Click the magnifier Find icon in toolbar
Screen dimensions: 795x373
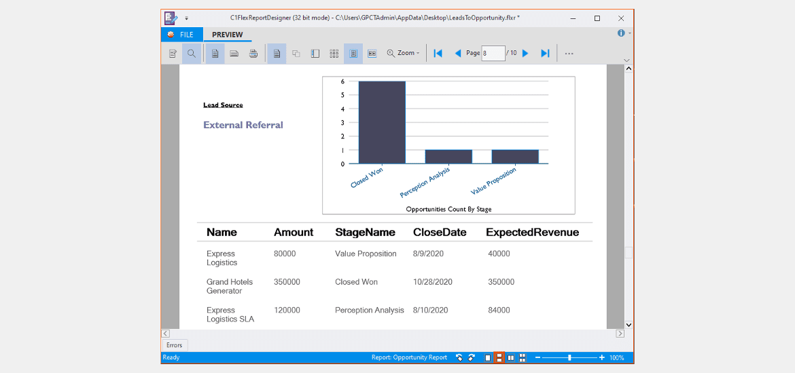[x=192, y=53]
